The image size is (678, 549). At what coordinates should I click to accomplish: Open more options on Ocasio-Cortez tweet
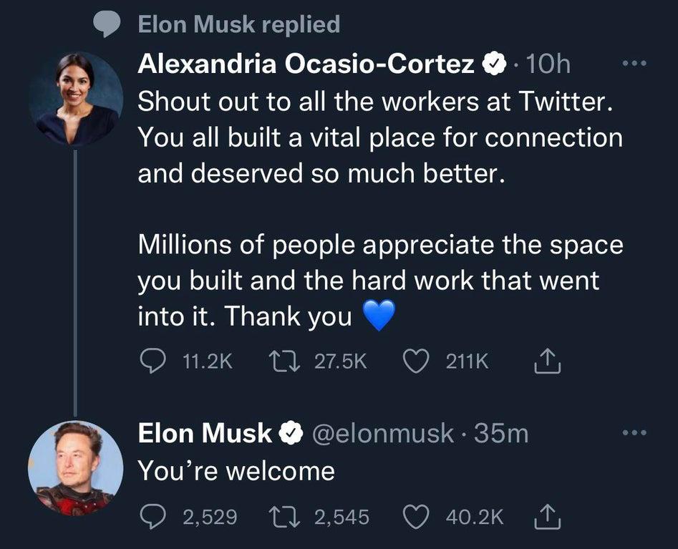(634, 64)
